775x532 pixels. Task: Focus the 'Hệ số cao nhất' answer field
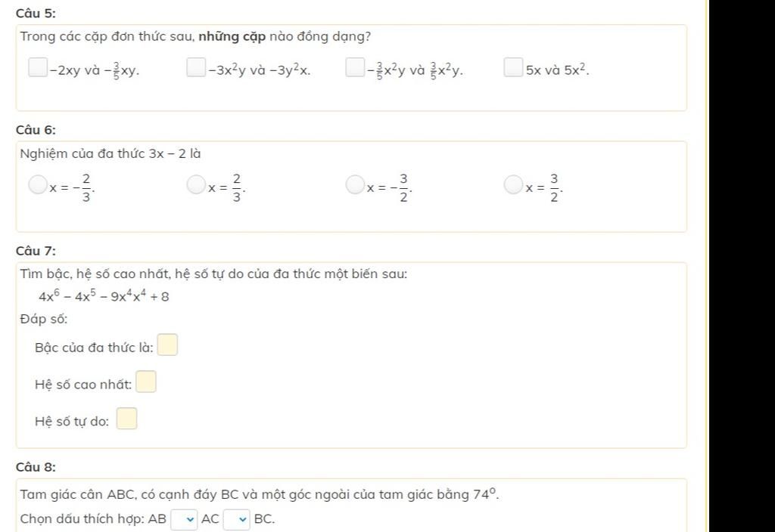click(146, 382)
